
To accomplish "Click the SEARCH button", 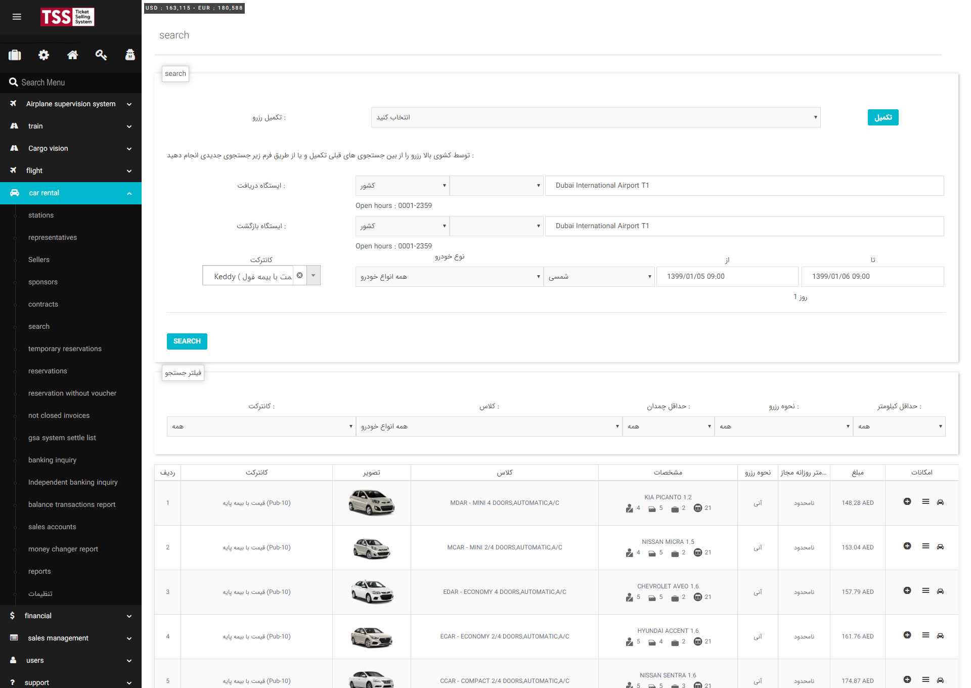I will pos(187,341).
